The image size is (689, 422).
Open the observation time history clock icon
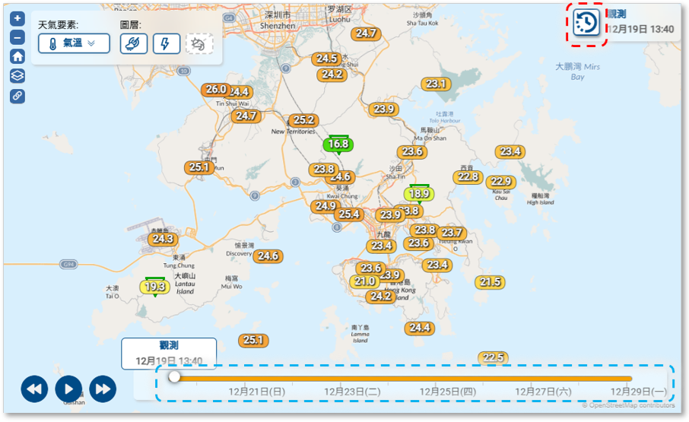pos(586,24)
